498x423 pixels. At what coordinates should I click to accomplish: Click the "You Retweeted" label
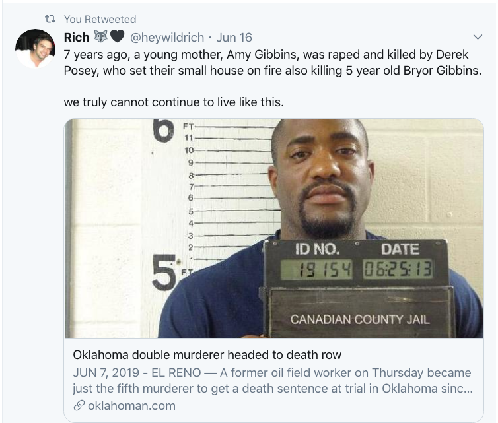pos(100,20)
